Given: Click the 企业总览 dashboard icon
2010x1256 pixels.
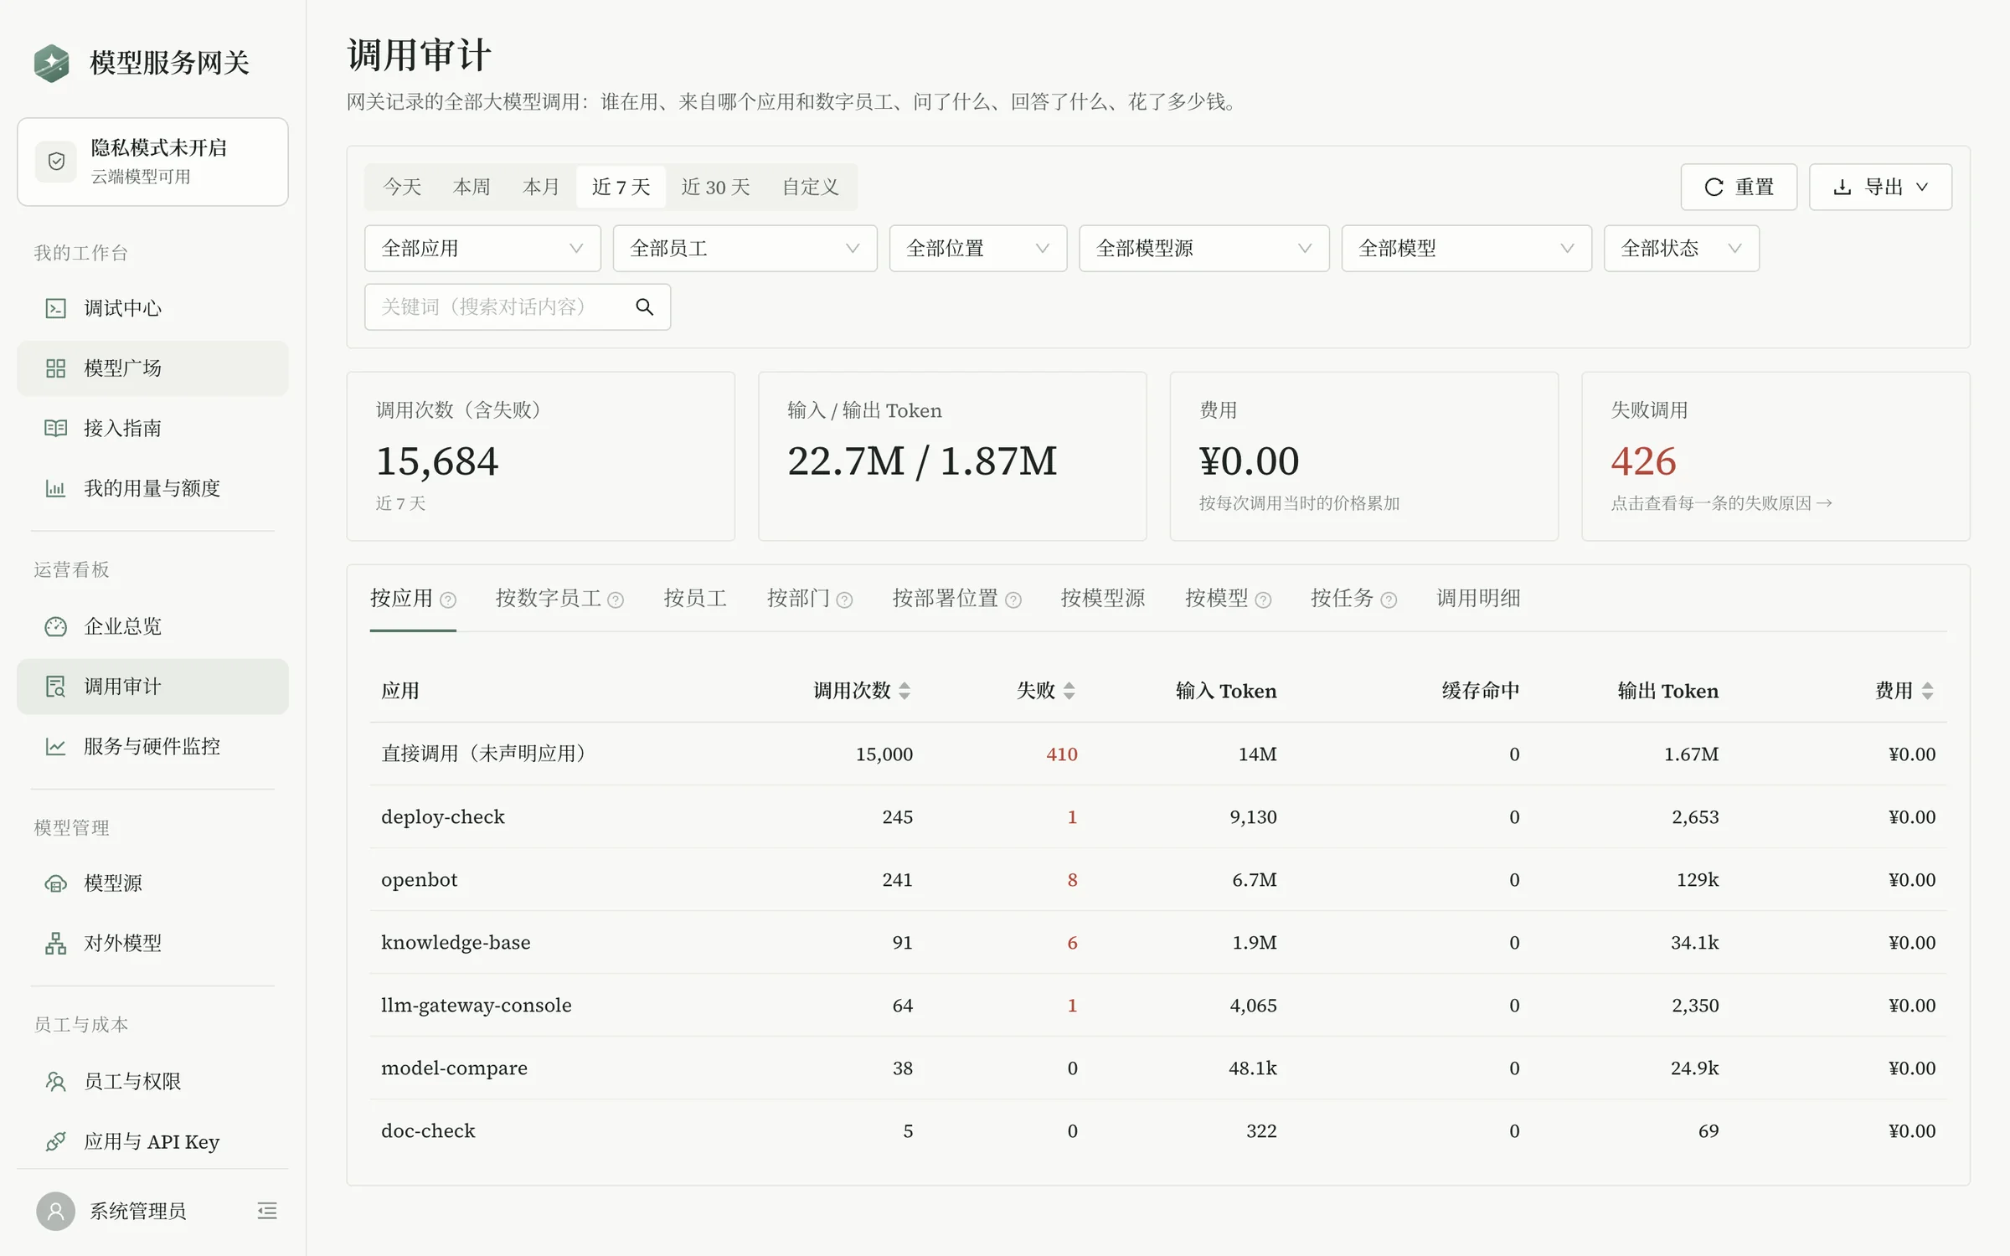Looking at the screenshot, I should coord(55,626).
